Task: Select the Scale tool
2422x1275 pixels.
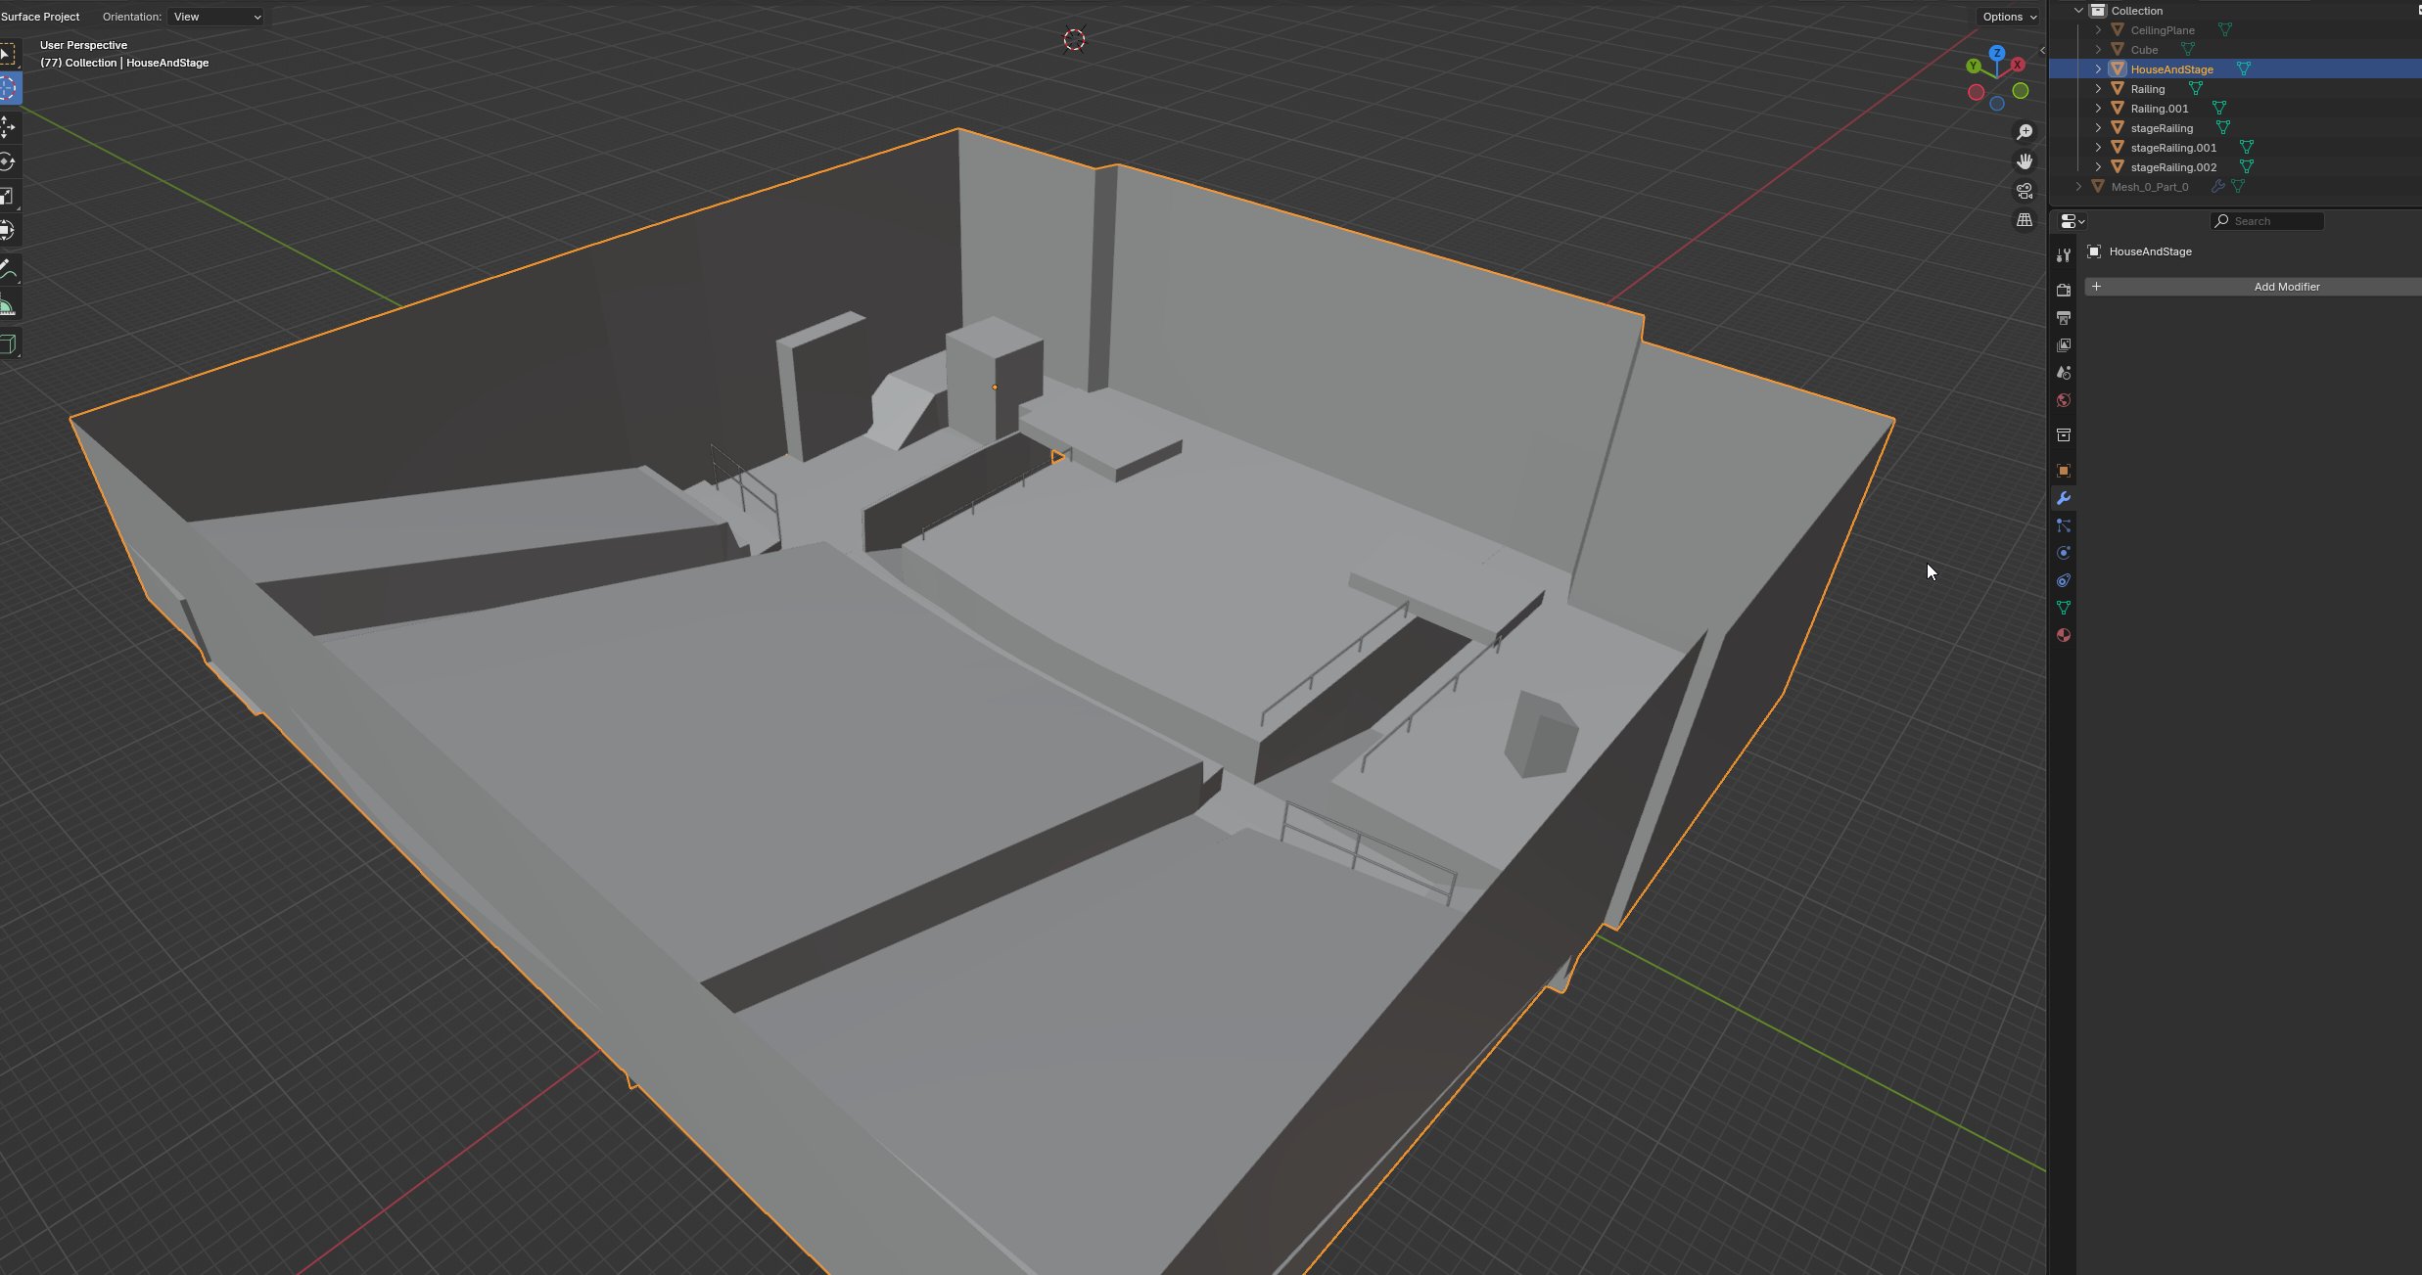Action: pos(8,197)
